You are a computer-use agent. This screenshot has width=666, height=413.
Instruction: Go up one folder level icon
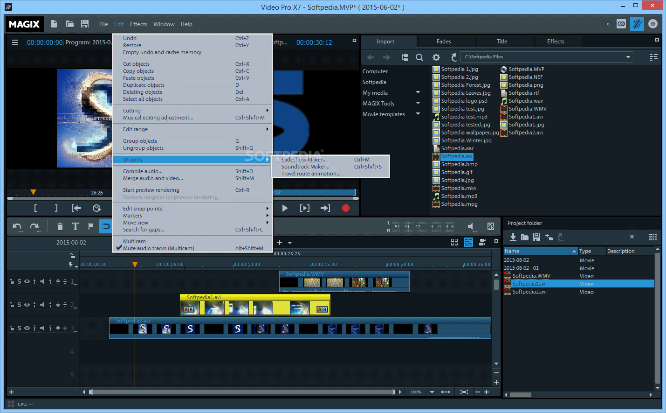[405, 57]
